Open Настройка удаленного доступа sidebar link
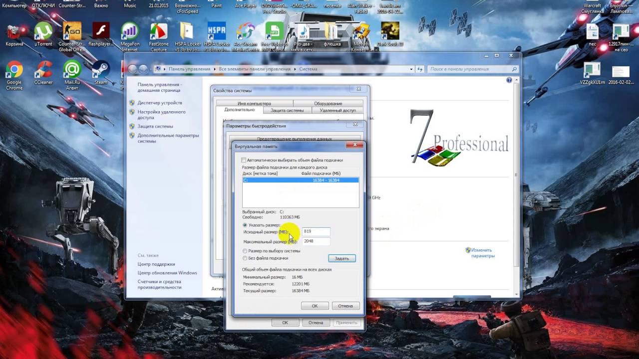 coord(161,115)
